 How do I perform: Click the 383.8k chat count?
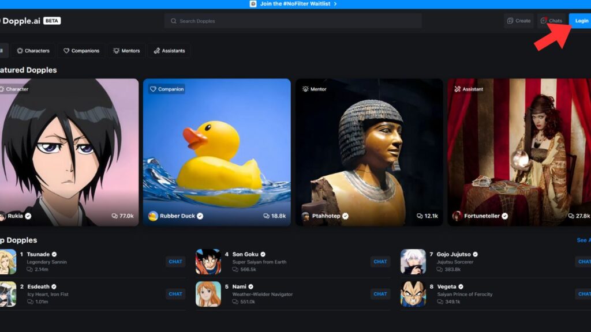tap(452, 270)
